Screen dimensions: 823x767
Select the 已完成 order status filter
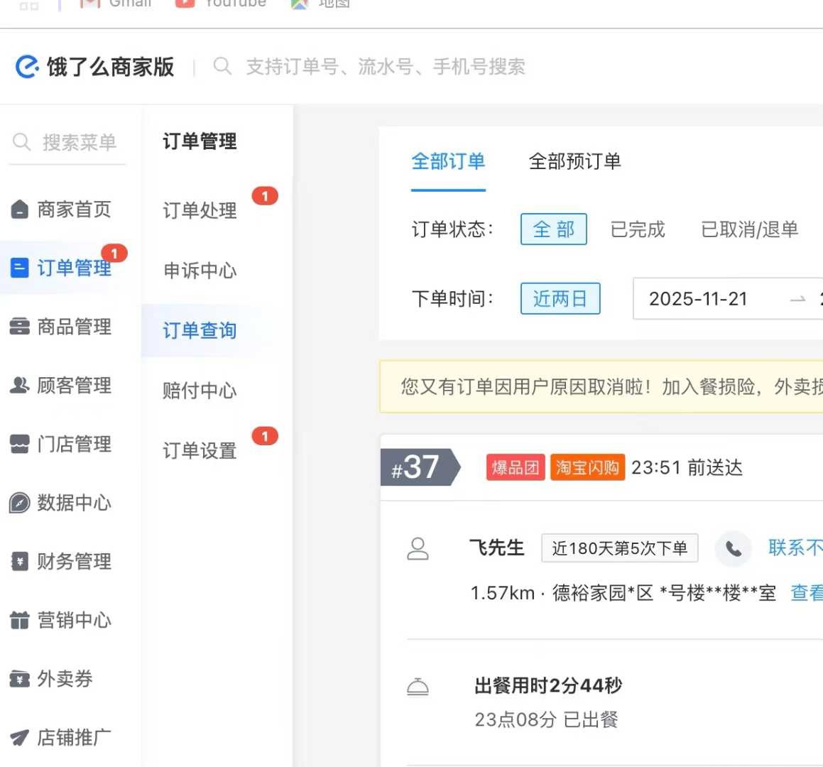[x=637, y=229]
